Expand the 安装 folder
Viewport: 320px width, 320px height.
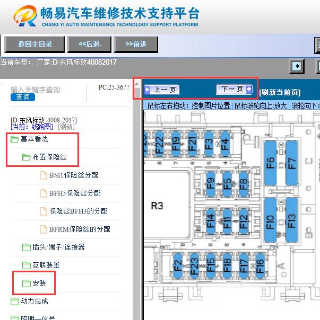pyautogui.click(x=39, y=283)
